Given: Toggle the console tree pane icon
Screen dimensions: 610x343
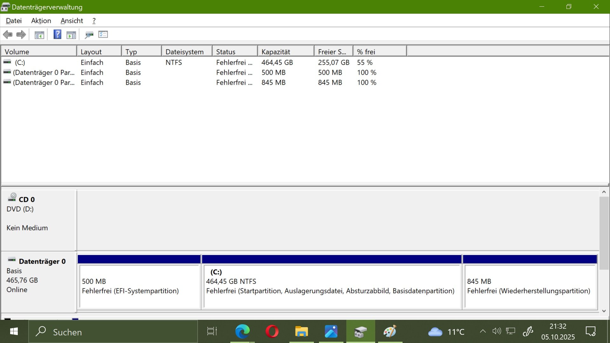Looking at the screenshot, I should click(39, 35).
